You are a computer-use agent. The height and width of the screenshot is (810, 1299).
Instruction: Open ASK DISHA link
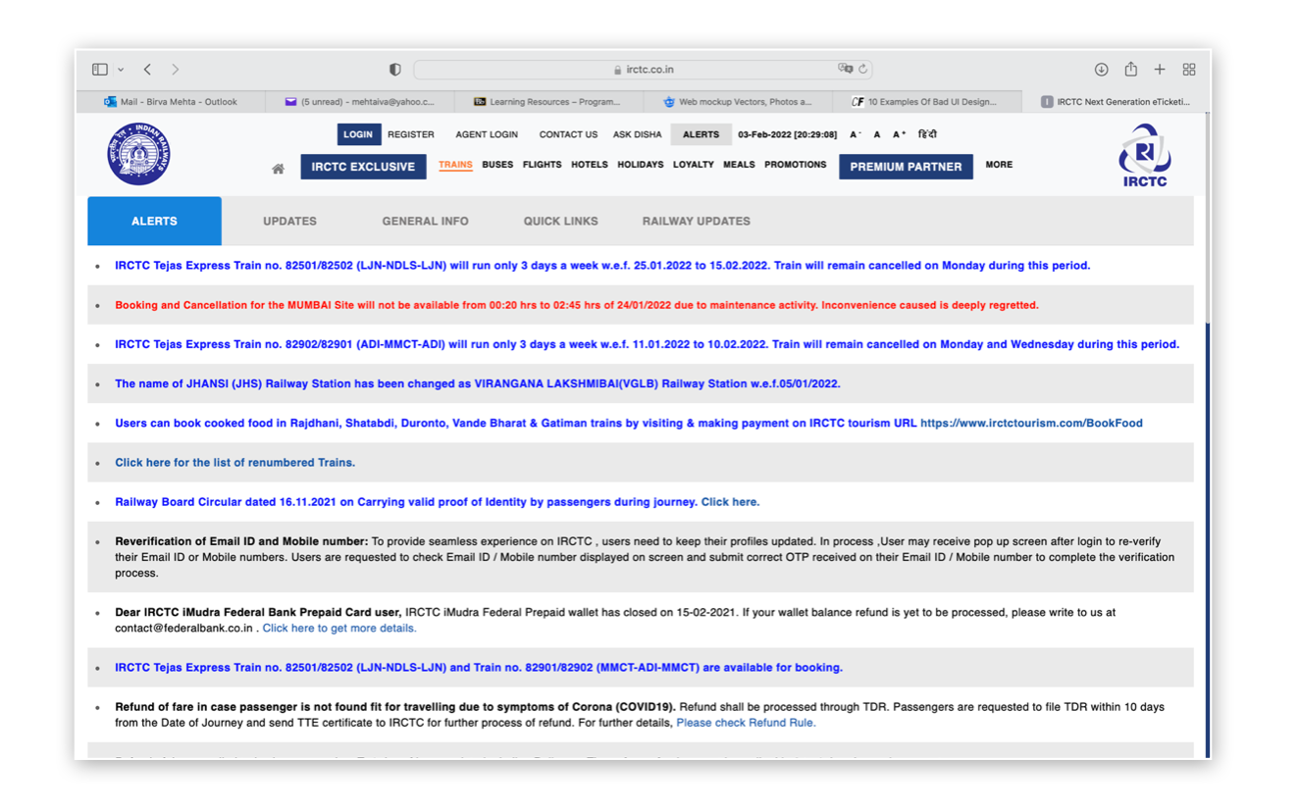(638, 134)
